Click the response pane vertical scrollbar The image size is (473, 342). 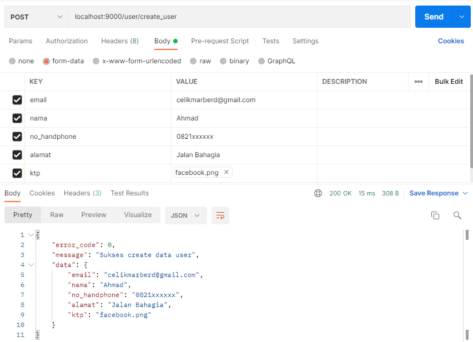tap(467, 285)
